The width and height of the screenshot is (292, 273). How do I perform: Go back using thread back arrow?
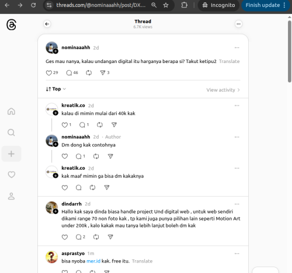(x=47, y=24)
